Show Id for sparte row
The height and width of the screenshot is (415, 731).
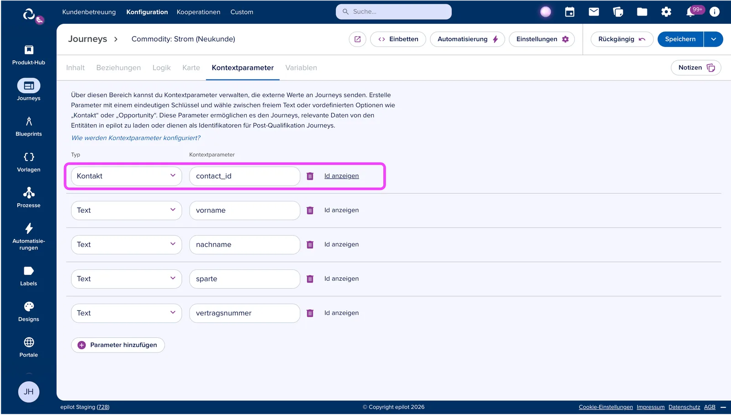tap(341, 279)
